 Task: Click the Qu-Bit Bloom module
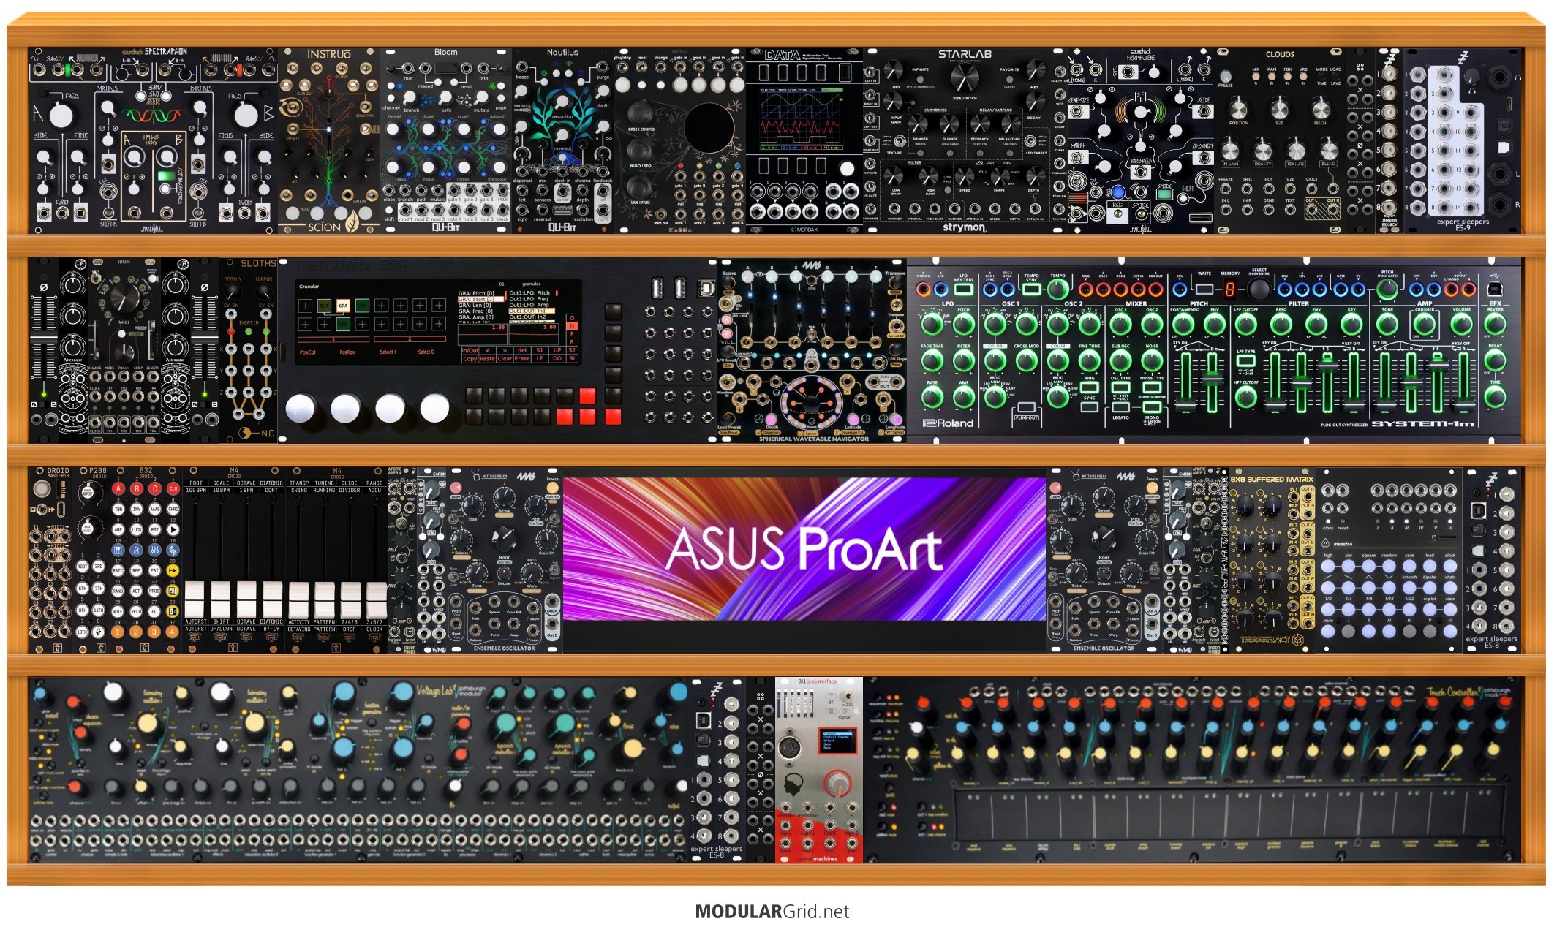(446, 140)
